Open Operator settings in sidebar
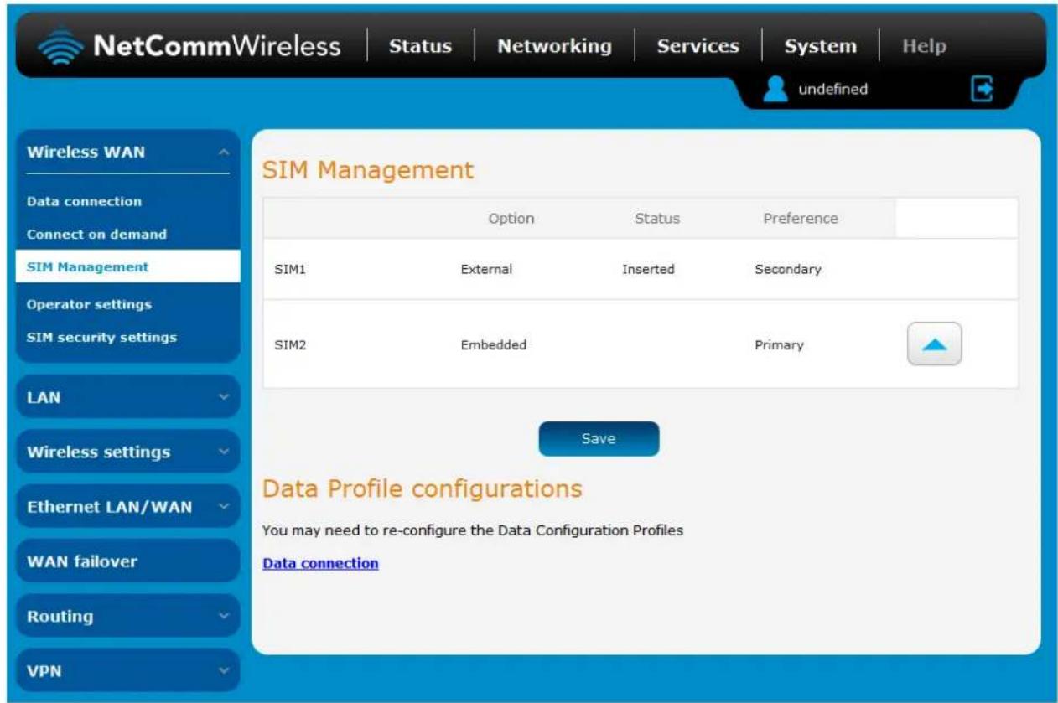The image size is (1058, 703). [89, 304]
